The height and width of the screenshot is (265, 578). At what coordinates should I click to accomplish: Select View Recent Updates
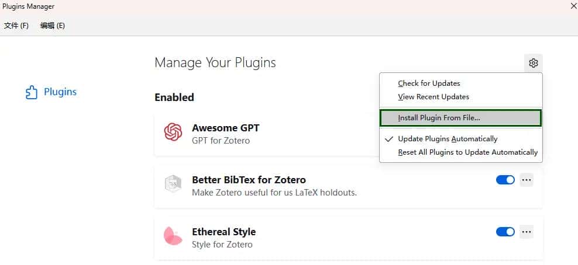(433, 97)
